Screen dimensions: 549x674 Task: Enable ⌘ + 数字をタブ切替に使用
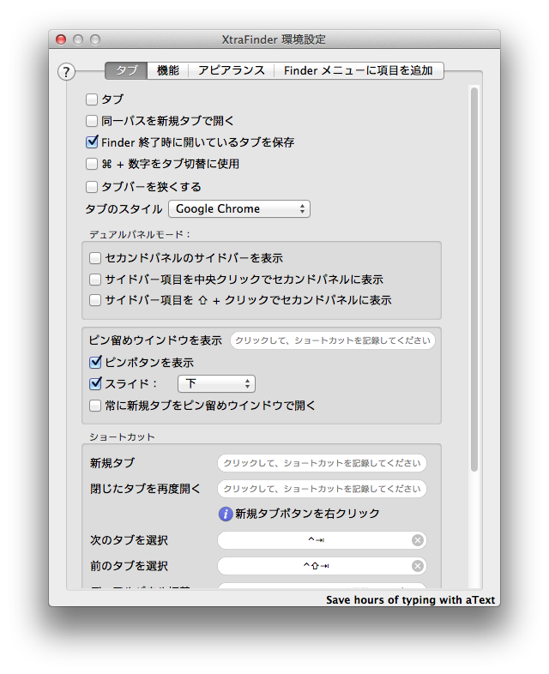click(x=92, y=164)
